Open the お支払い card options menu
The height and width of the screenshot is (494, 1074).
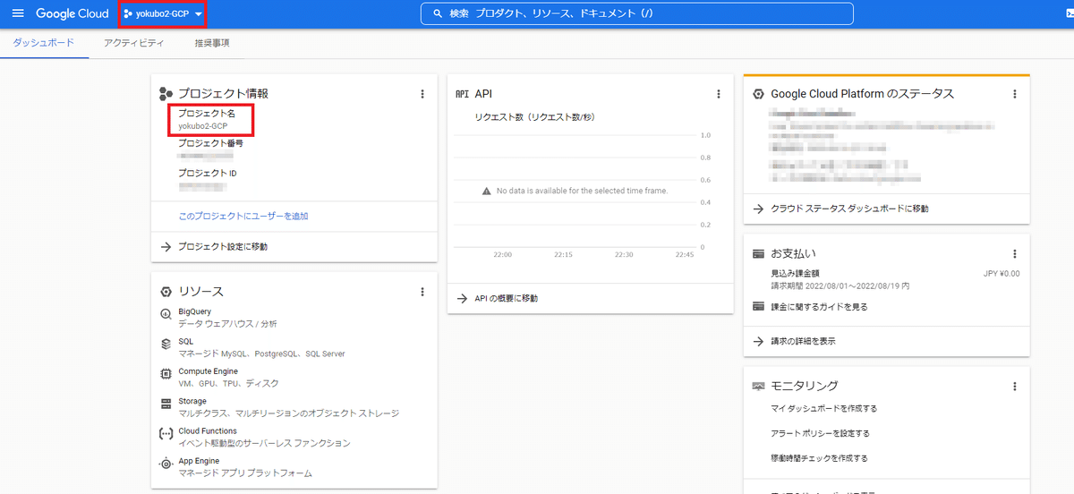(x=1014, y=253)
